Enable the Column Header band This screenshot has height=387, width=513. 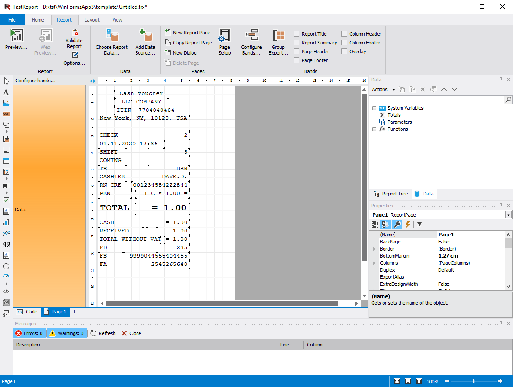pyautogui.click(x=344, y=34)
